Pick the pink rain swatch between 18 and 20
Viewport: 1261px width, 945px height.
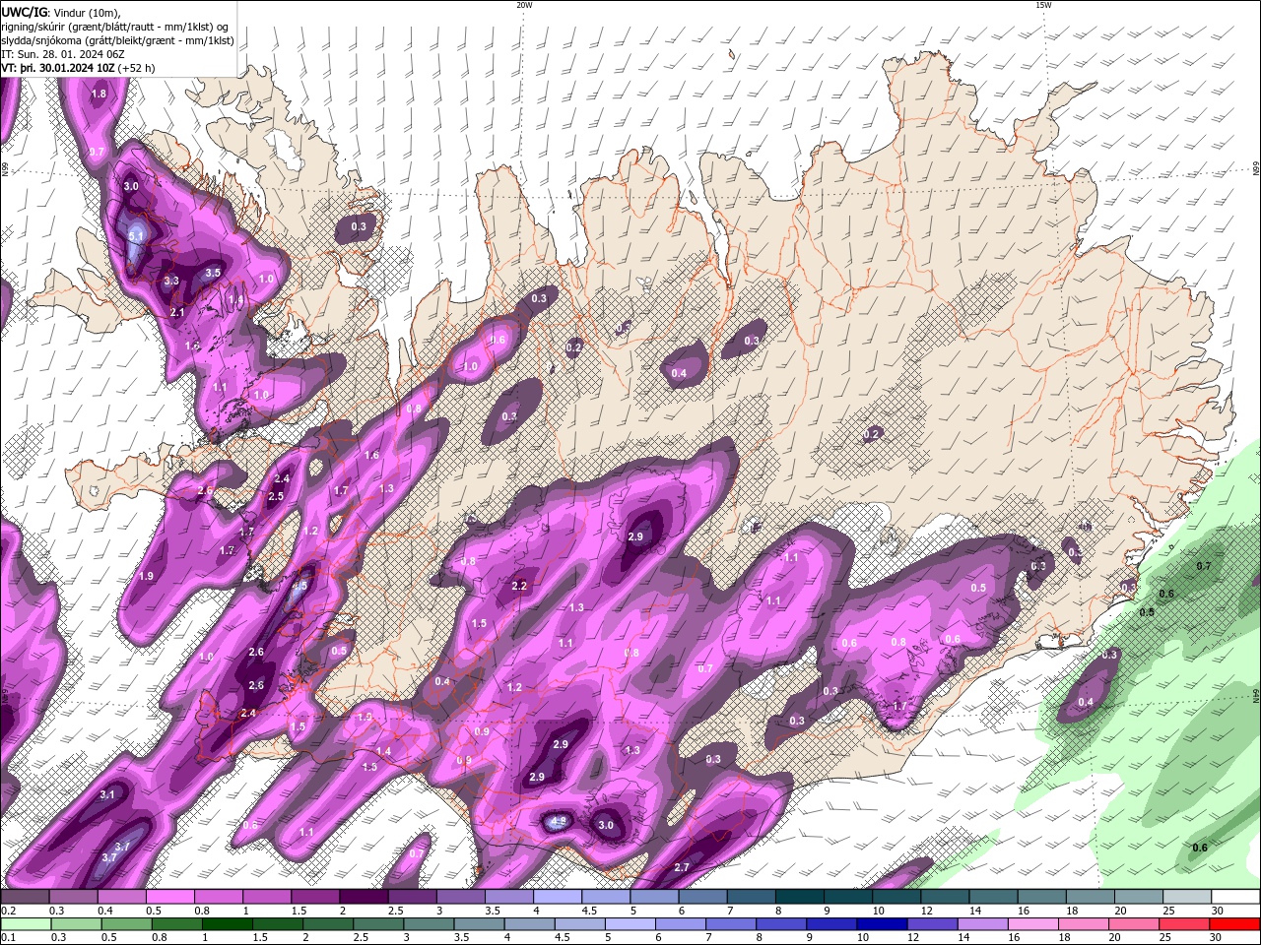click(1083, 923)
